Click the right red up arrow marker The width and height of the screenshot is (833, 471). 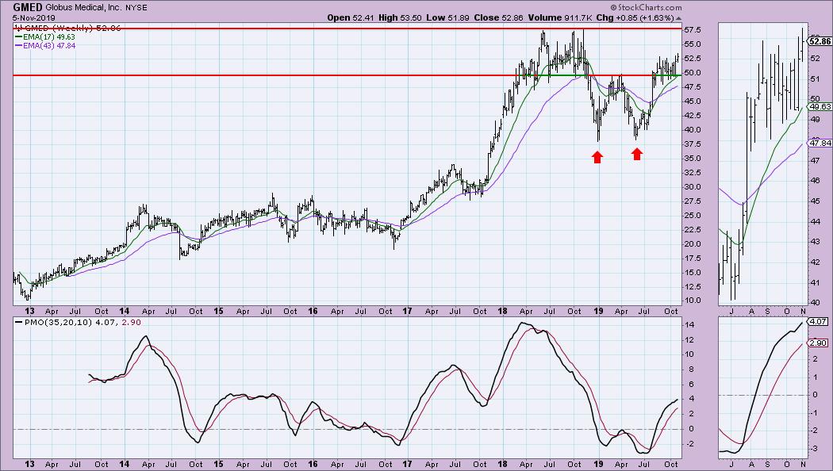point(637,154)
